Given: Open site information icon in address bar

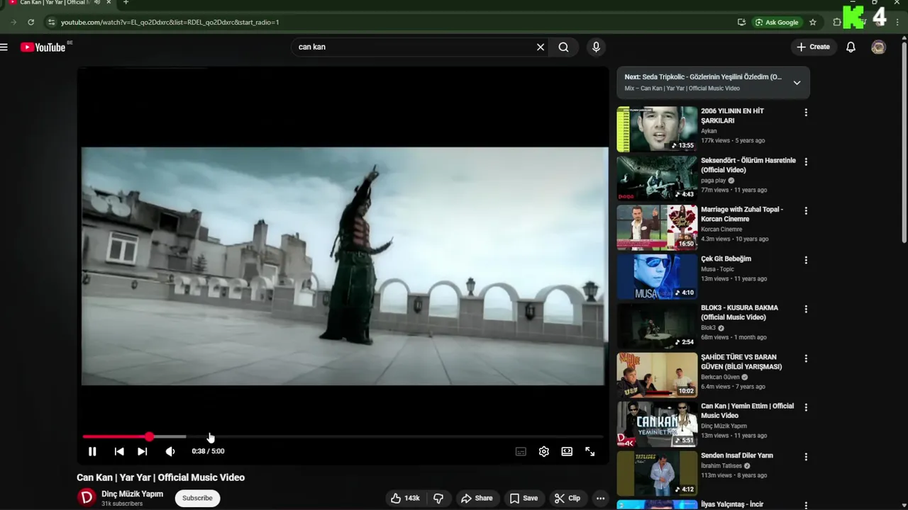Looking at the screenshot, I should (51, 22).
